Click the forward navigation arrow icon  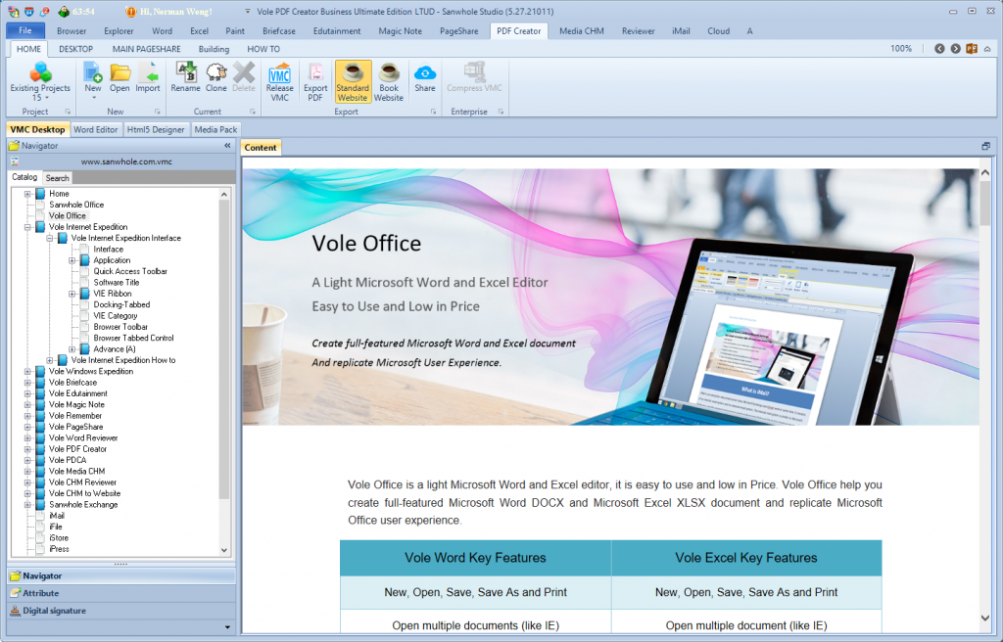click(955, 49)
